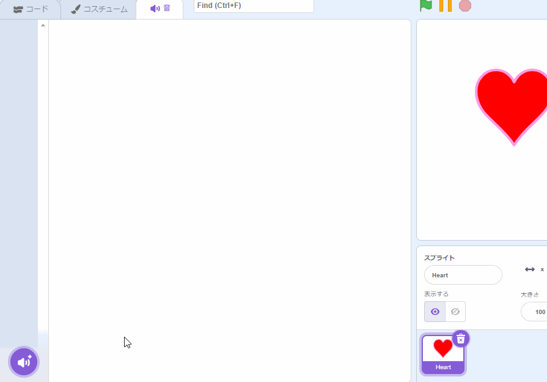Click the heart on the stage
Viewport: 547px width, 382px height.
[x=516, y=107]
